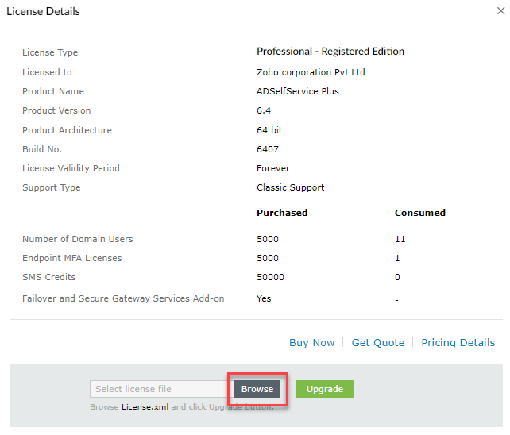Click the Number of Domain Users label
The image size is (510, 435).
coord(78,239)
